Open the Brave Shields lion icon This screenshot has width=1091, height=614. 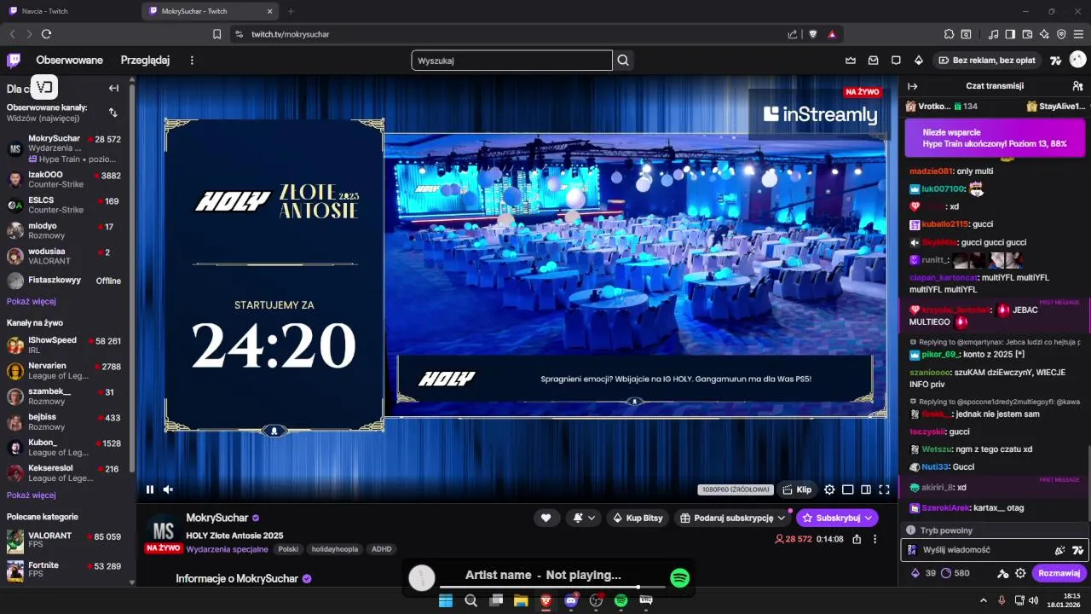coord(813,34)
